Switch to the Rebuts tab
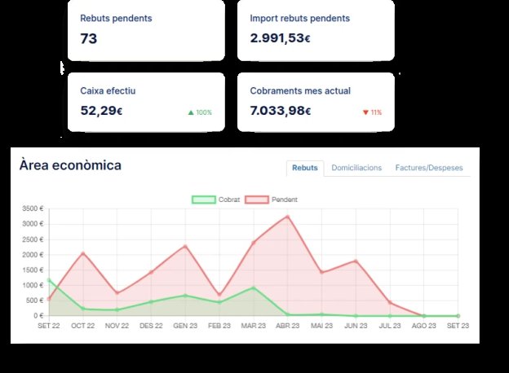This screenshot has width=509, height=373. tap(305, 168)
